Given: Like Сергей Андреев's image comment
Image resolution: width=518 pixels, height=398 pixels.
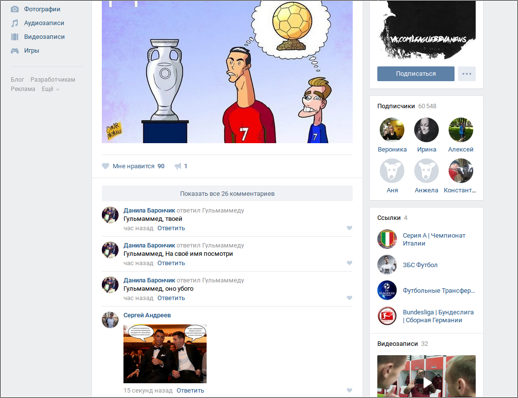Looking at the screenshot, I should (x=349, y=390).
